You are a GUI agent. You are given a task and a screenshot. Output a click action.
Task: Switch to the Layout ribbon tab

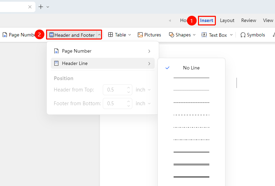pos(227,21)
